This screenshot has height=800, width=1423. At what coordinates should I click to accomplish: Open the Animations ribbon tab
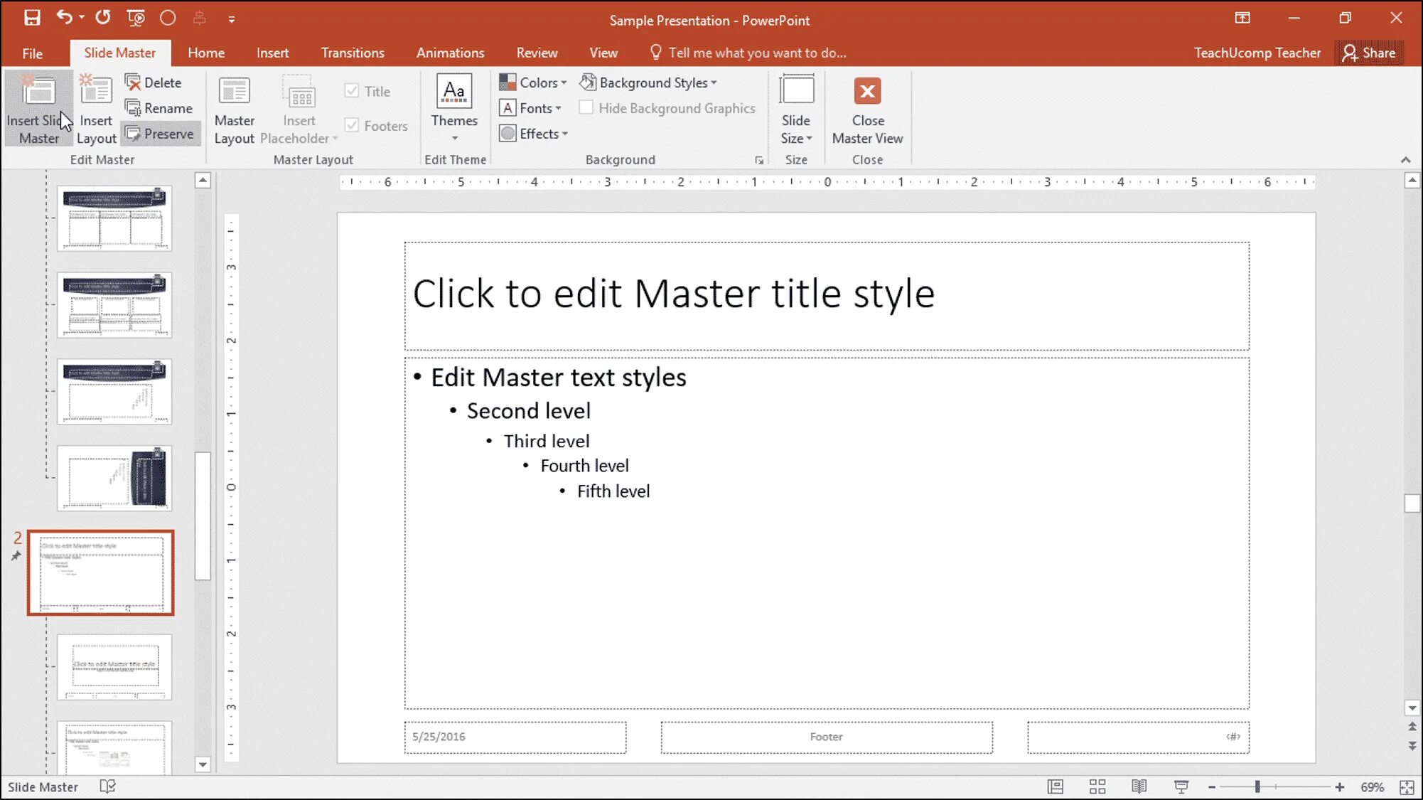coord(450,53)
